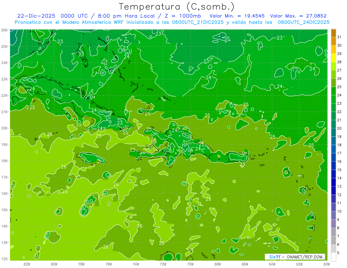Image resolution: width=347 pixels, height=268 pixels.
Task: Click the '74W' longitude axis label
Action: (x=136, y=264)
